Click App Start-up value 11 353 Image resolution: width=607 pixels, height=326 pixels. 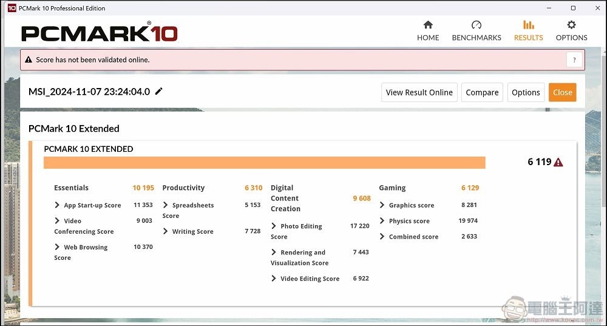click(x=143, y=205)
